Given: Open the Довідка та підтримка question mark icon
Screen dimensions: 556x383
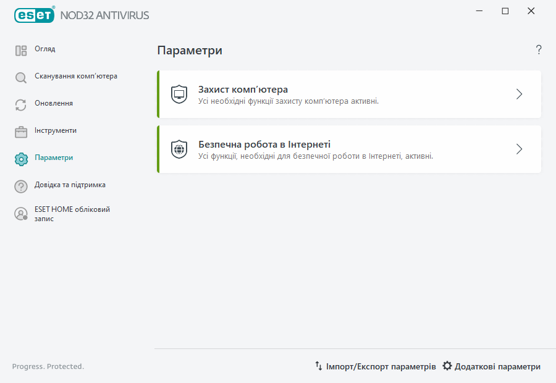Looking at the screenshot, I should (x=20, y=185).
